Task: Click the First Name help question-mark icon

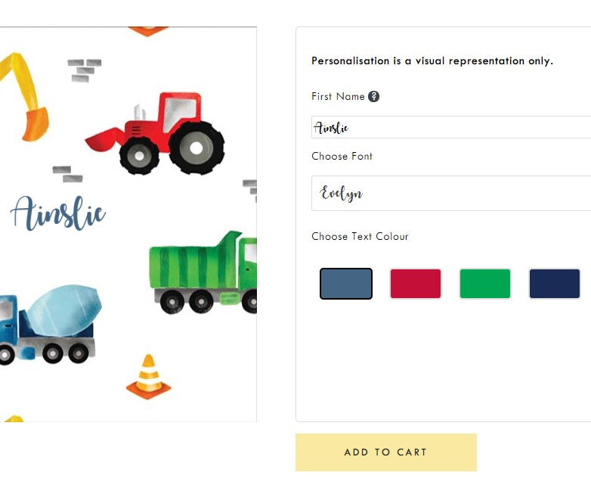Action: [x=373, y=97]
